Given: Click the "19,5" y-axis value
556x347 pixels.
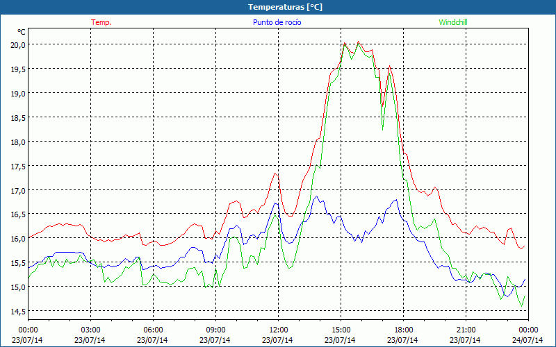Looking at the screenshot, I should (19, 69).
